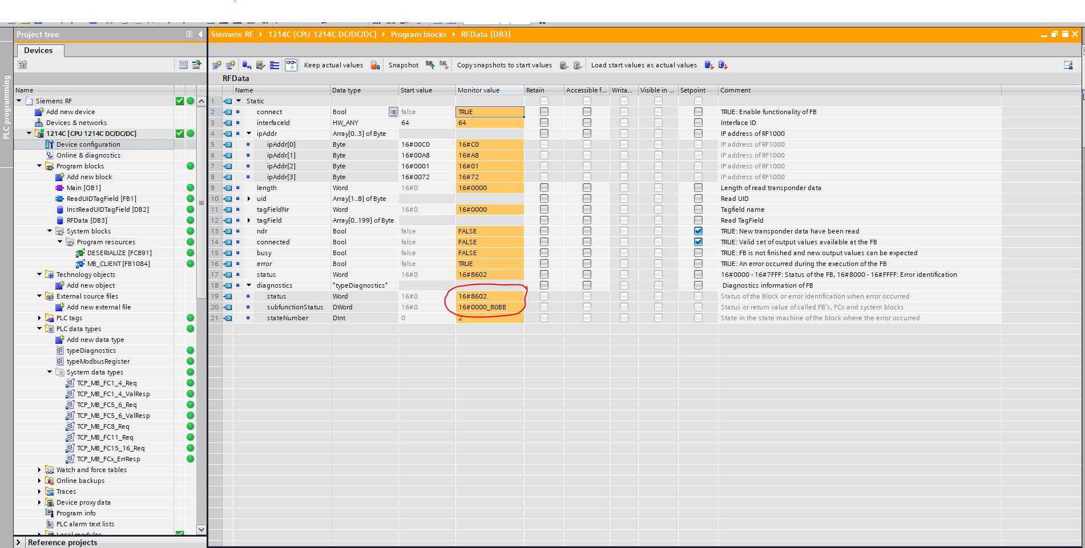The height and width of the screenshot is (548, 1085).
Task: Open the Main [OB1] block
Action: pos(83,188)
